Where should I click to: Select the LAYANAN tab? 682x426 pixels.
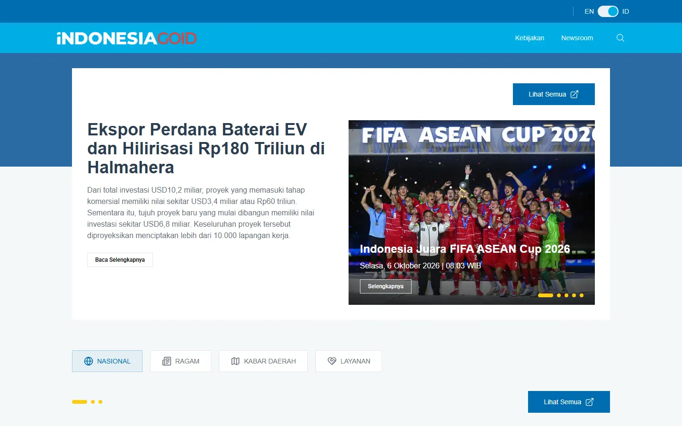coord(349,361)
